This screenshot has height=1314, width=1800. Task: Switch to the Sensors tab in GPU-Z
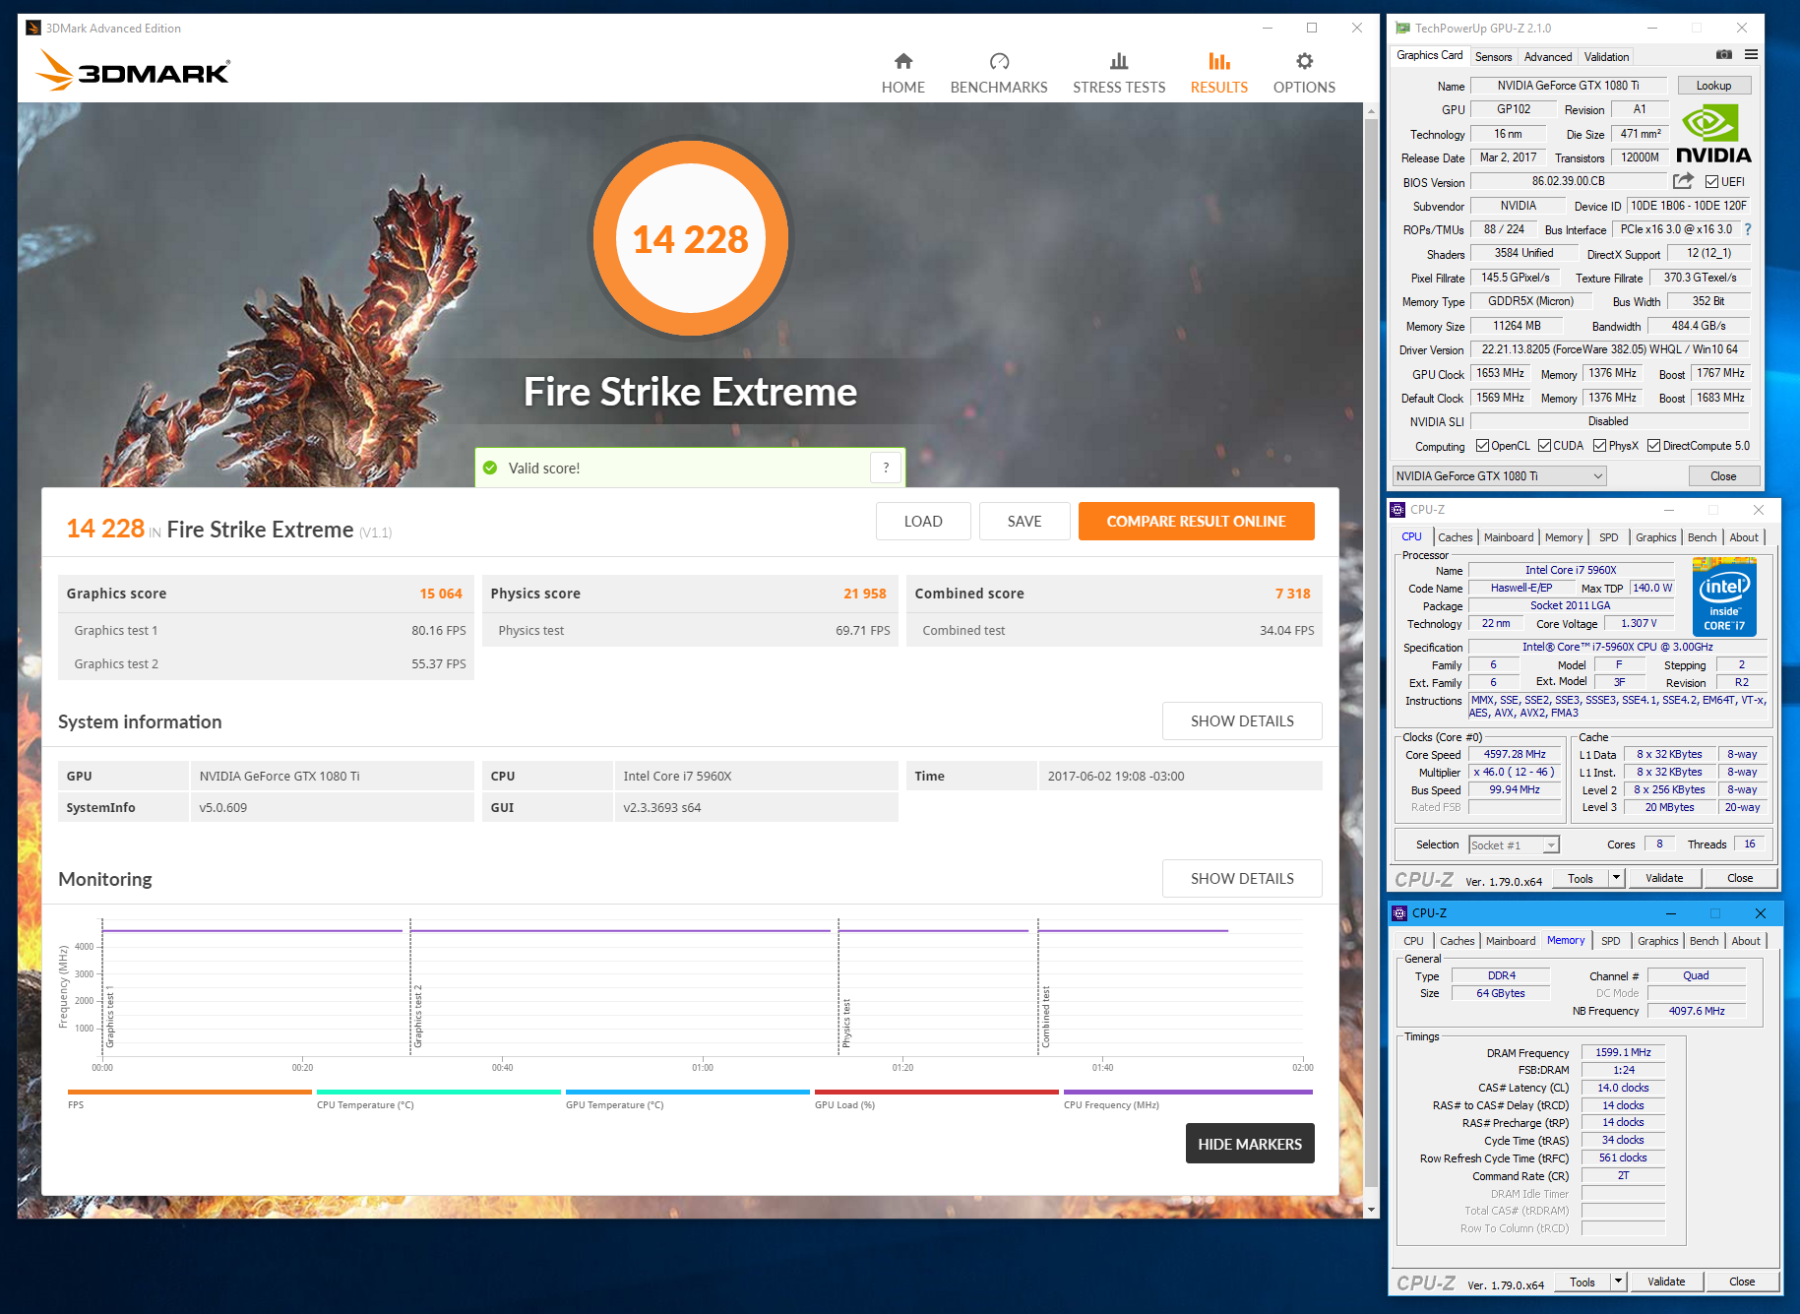point(1493,57)
